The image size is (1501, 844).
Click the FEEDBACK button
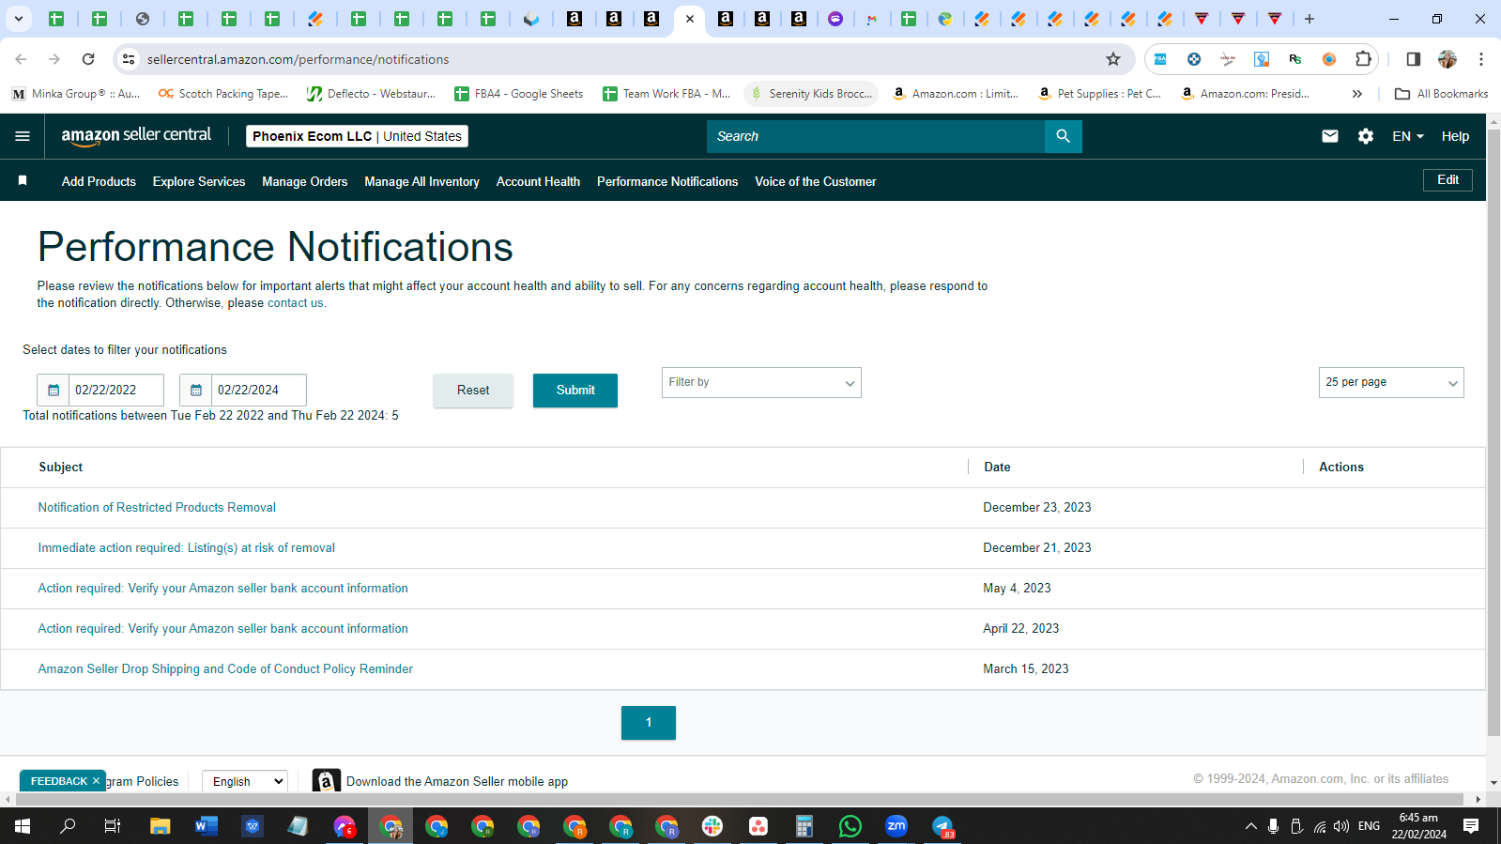[58, 781]
